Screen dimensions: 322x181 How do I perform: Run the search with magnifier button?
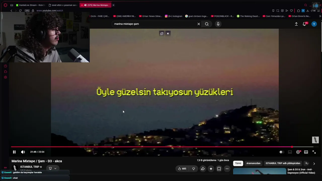(207, 24)
